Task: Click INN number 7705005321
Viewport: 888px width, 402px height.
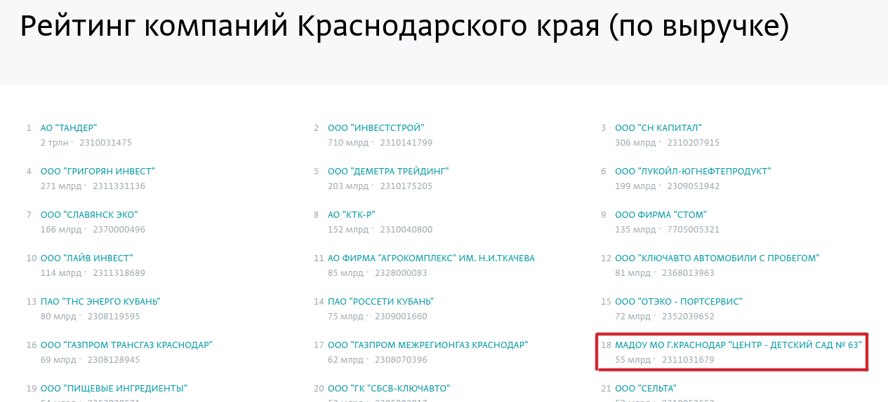Action: click(x=693, y=230)
